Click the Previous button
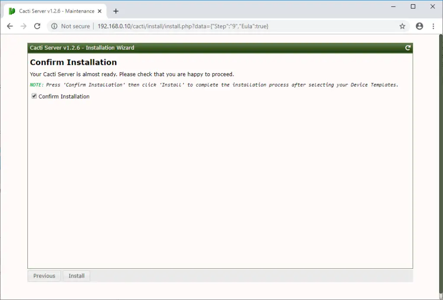The height and width of the screenshot is (300, 443). (44, 276)
